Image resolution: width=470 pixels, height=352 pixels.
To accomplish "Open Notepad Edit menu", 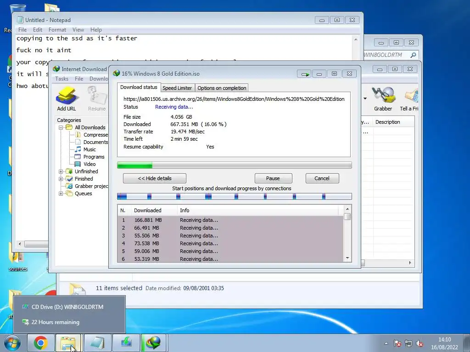I will pyautogui.click(x=38, y=30).
